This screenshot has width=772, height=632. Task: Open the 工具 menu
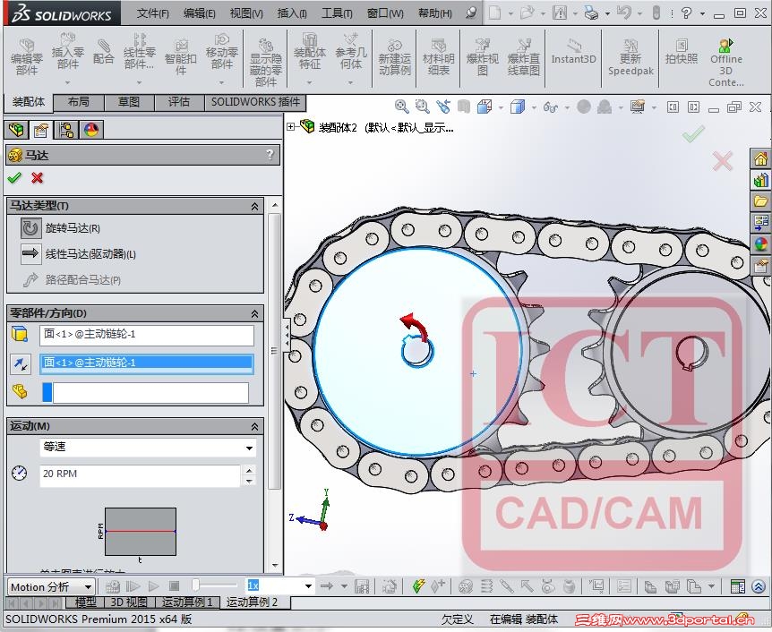(337, 13)
